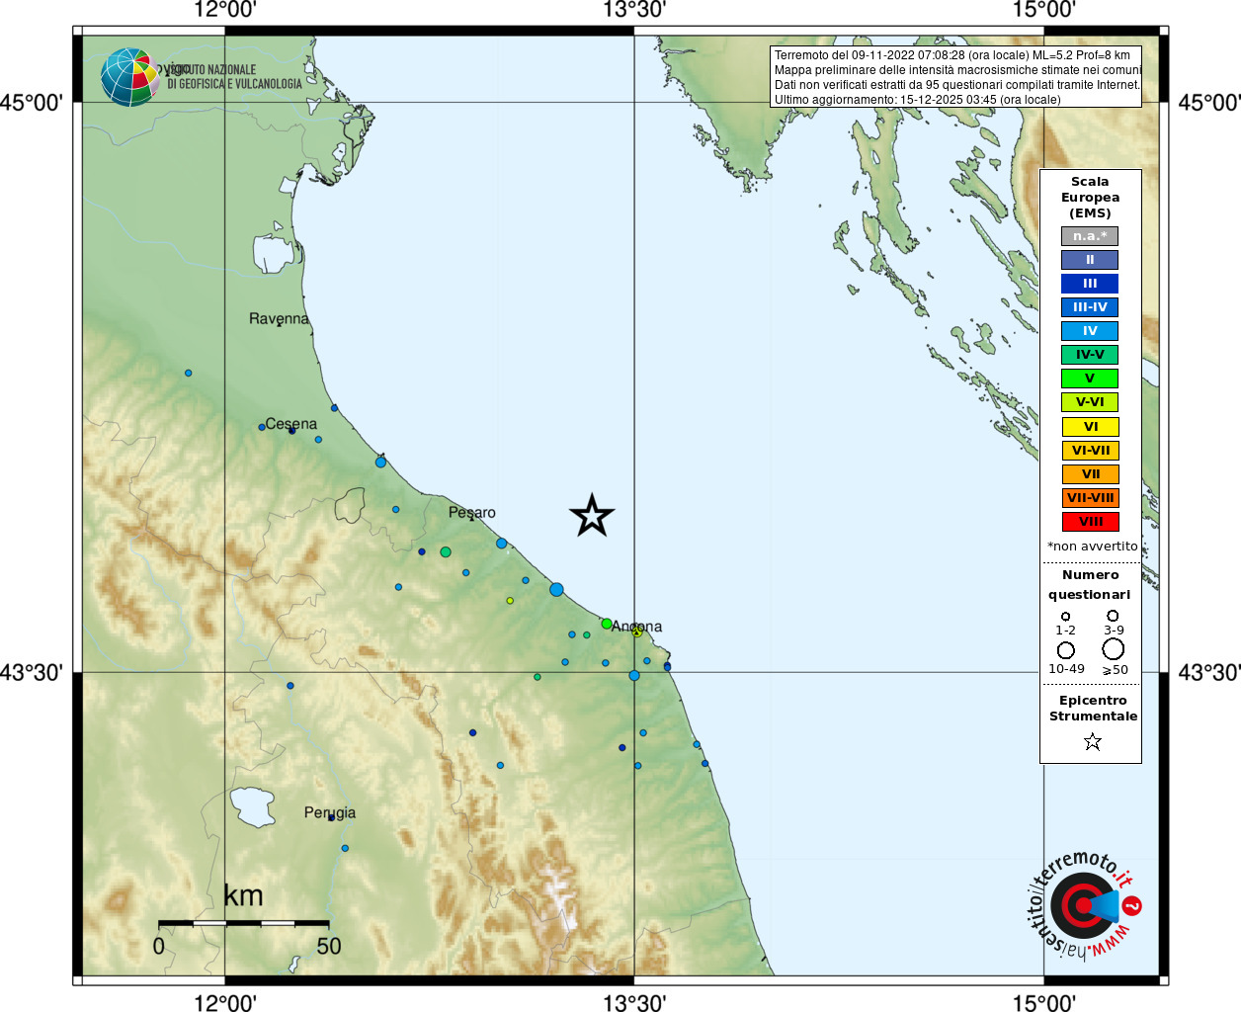Select the yellow VI legend swatch
This screenshot has height=1012, width=1241.
(1091, 427)
